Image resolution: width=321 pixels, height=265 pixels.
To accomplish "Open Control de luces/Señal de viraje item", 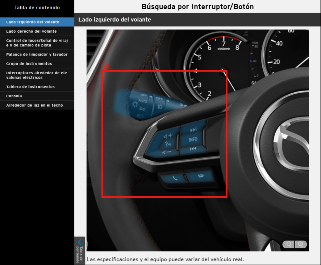I will tap(37, 43).
